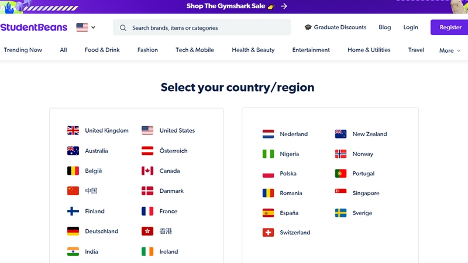
Task: Open the Tech & Mobile category
Action: tap(195, 50)
